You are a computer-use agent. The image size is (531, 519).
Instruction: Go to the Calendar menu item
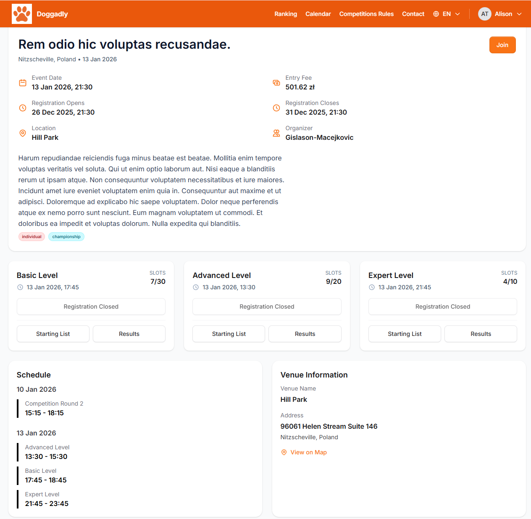318,14
